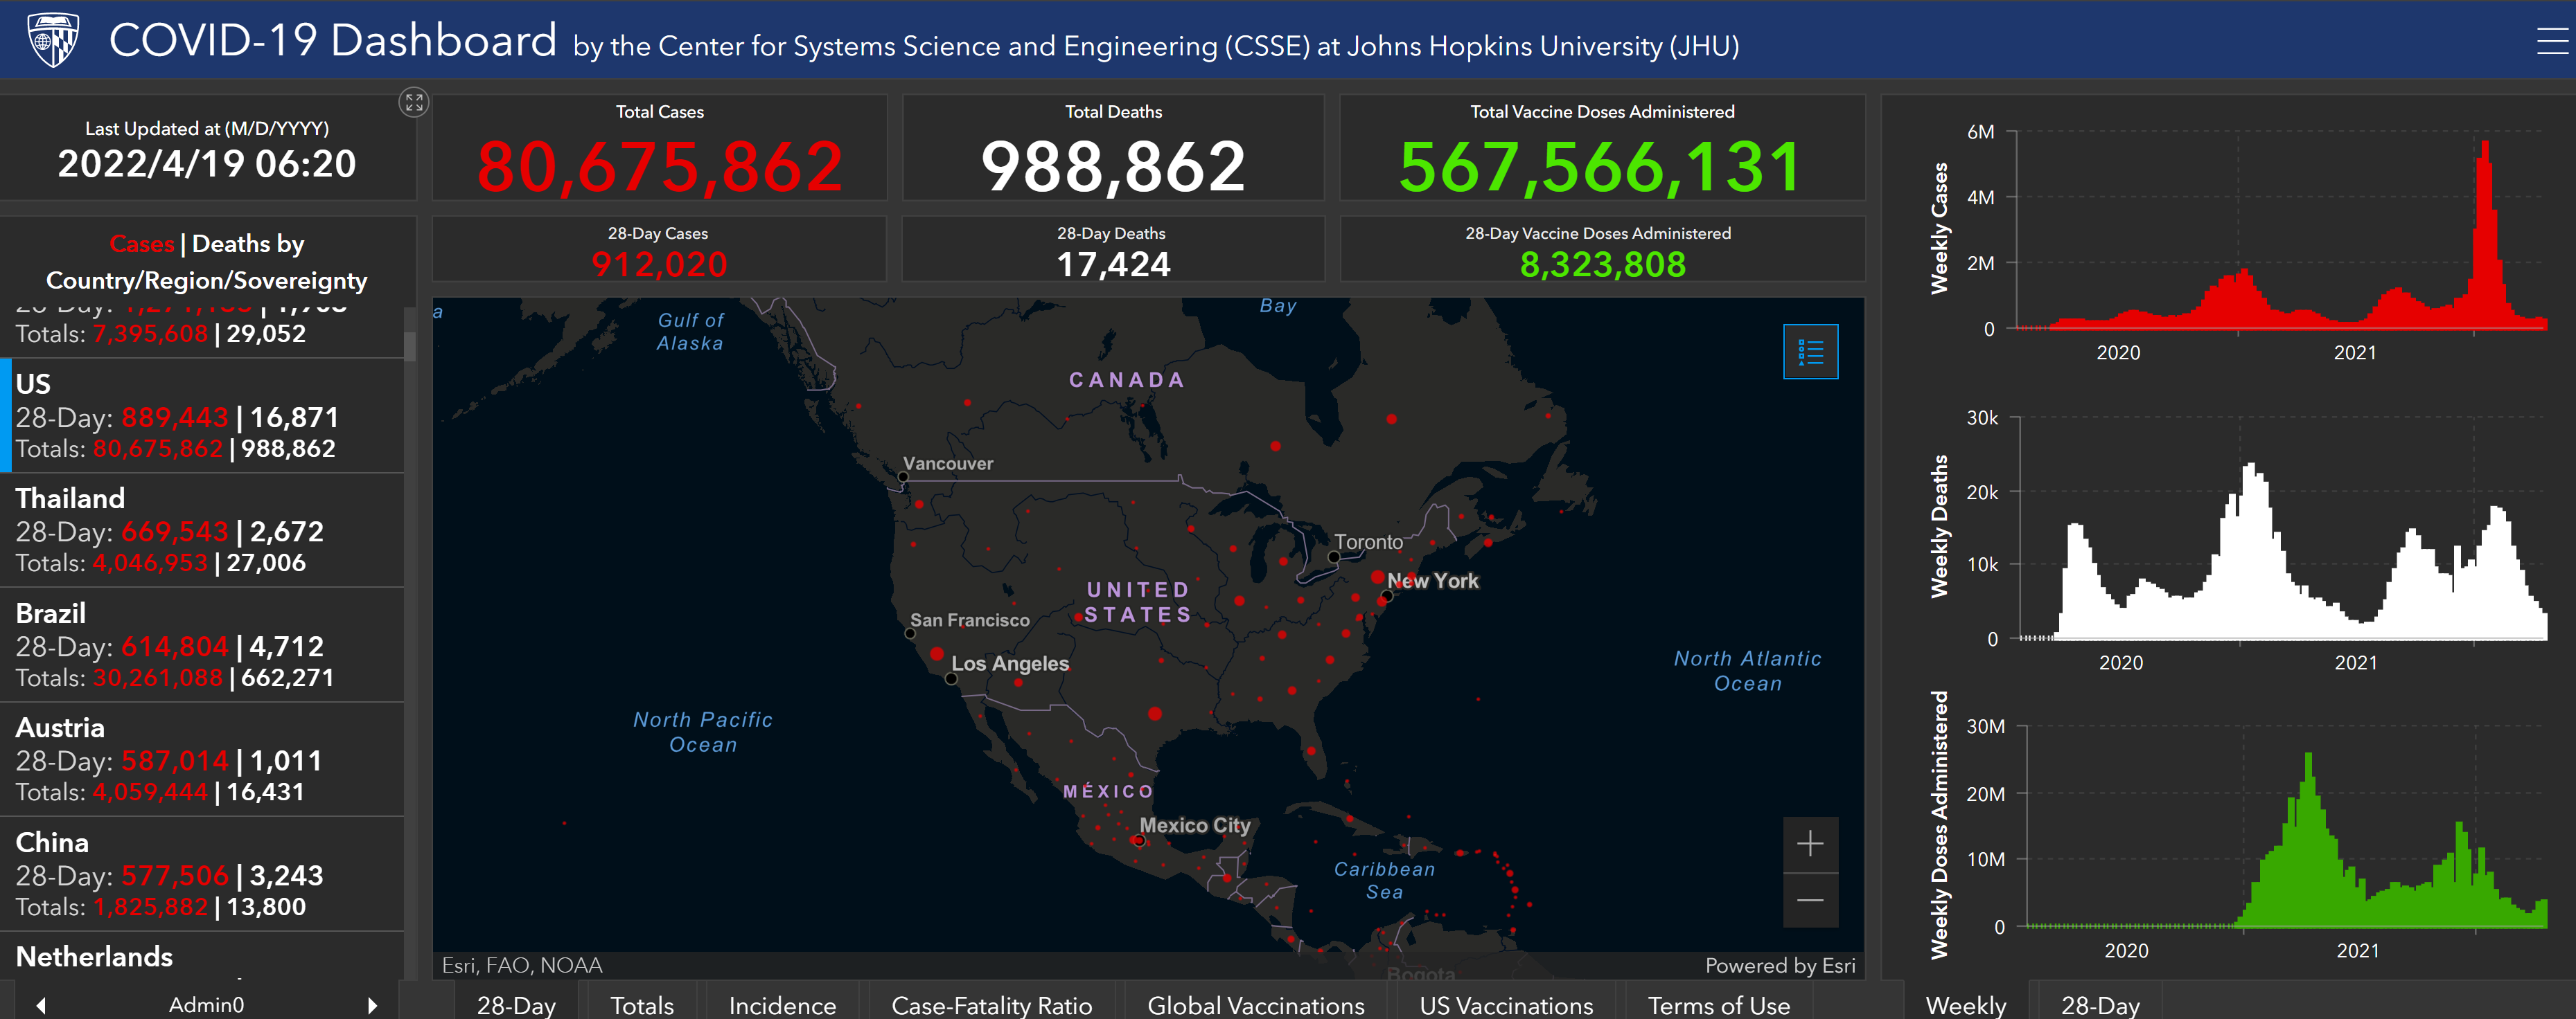Switch list sorting to Deaths

click(231, 244)
